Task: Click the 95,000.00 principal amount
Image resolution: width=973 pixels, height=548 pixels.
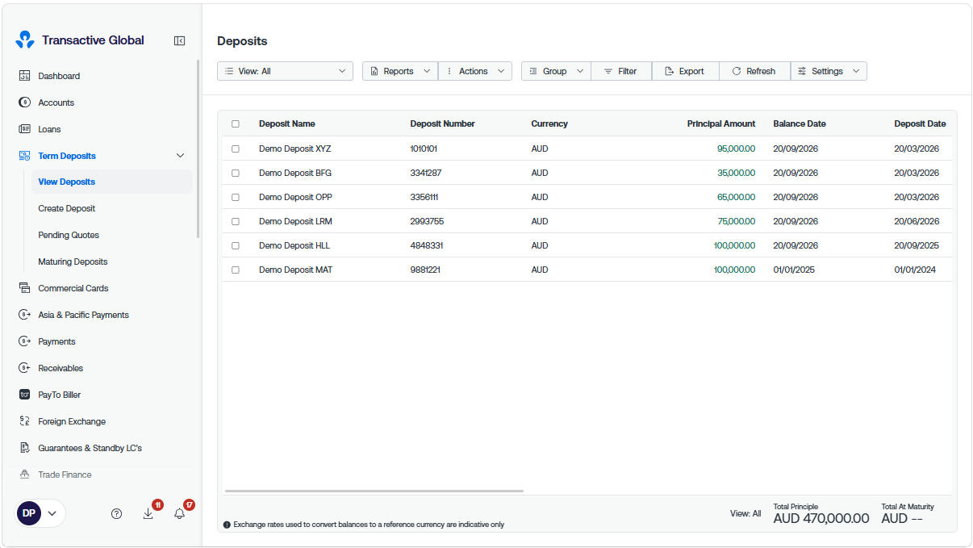Action: tap(737, 149)
